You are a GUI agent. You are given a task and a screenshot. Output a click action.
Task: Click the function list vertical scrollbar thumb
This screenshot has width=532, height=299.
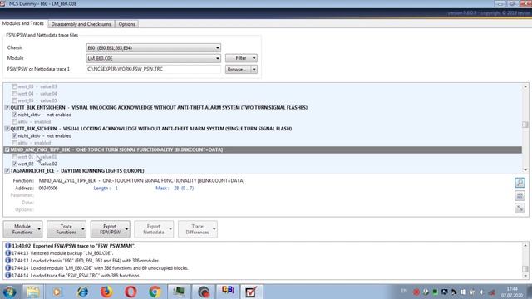525,125
